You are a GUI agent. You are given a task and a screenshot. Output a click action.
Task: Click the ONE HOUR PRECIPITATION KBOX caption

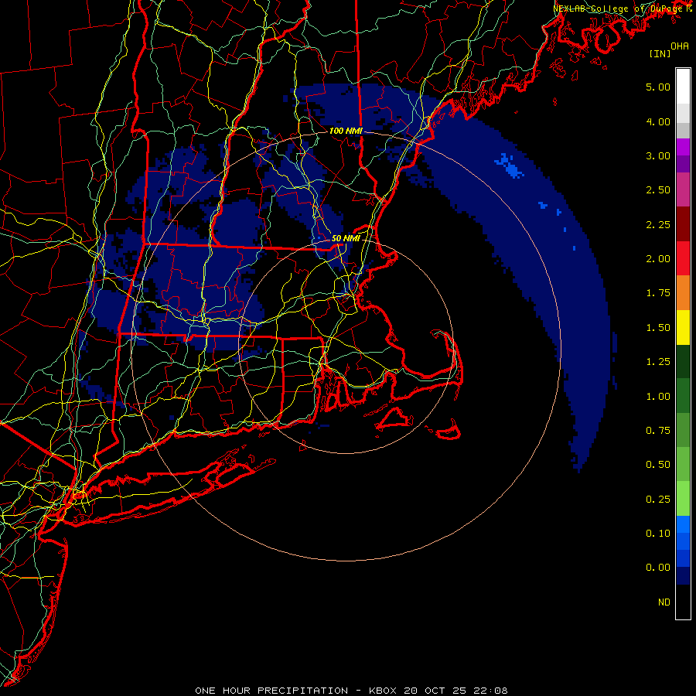tap(351, 691)
